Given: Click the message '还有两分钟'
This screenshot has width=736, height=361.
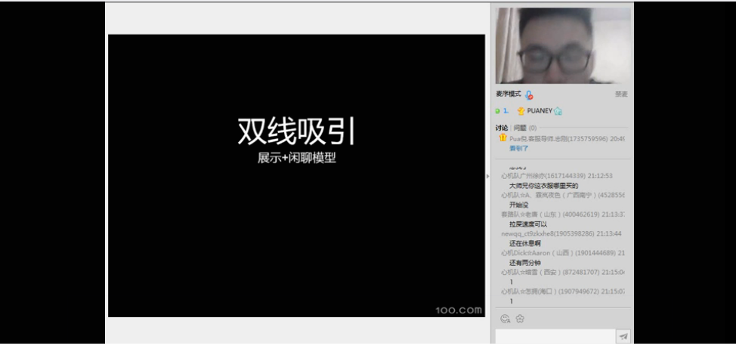Looking at the screenshot, I should click(x=525, y=263).
